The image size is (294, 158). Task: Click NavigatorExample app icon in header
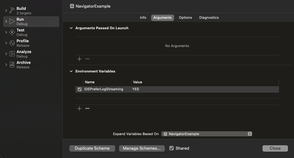pos(72,6)
